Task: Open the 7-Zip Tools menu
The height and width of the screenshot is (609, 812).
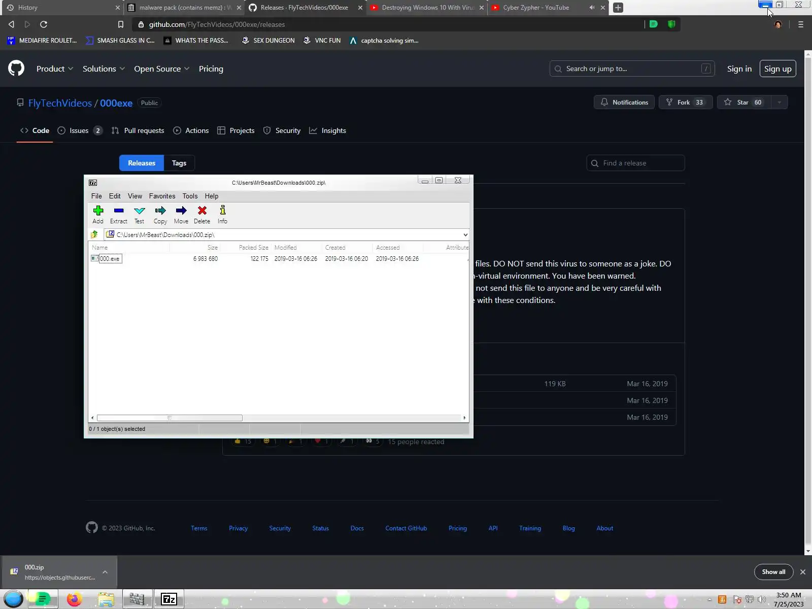Action: tap(190, 196)
